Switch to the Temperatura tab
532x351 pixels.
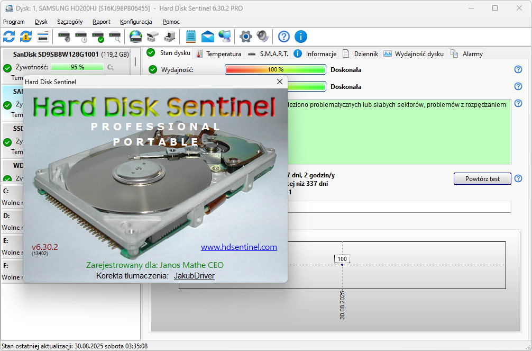[x=218, y=53]
